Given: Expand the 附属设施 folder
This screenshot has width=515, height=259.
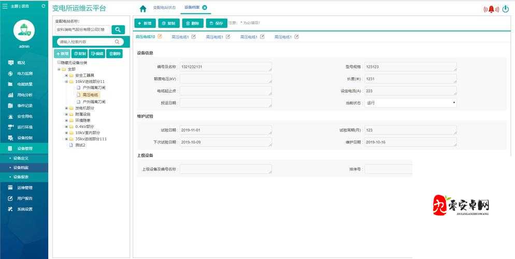Looking at the screenshot, I should click(x=66, y=114).
